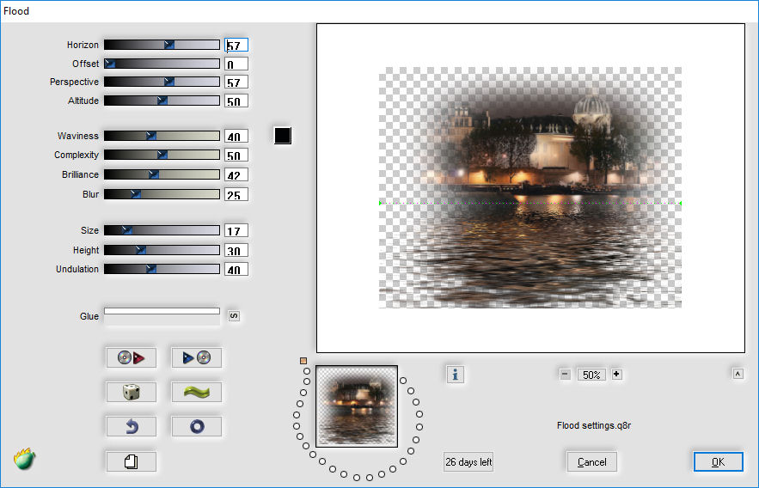Click the Flood settings.q8r filename

[593, 425]
